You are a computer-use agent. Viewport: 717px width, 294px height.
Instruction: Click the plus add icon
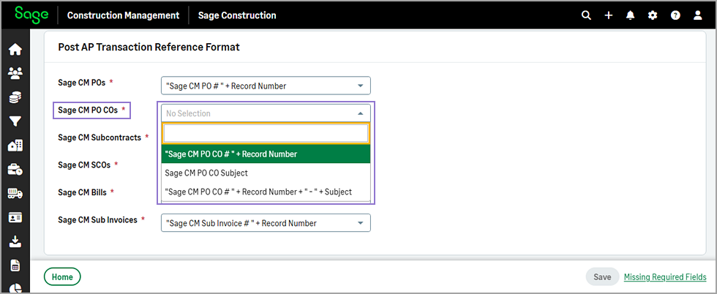click(609, 15)
